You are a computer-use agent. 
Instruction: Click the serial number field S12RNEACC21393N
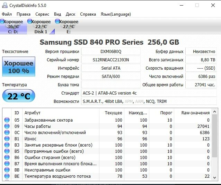111,60
